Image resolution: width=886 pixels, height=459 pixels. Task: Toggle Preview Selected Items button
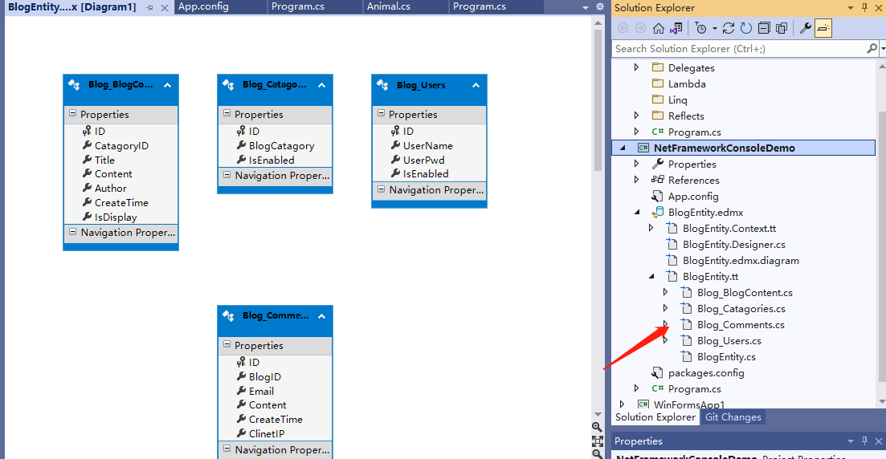point(823,28)
